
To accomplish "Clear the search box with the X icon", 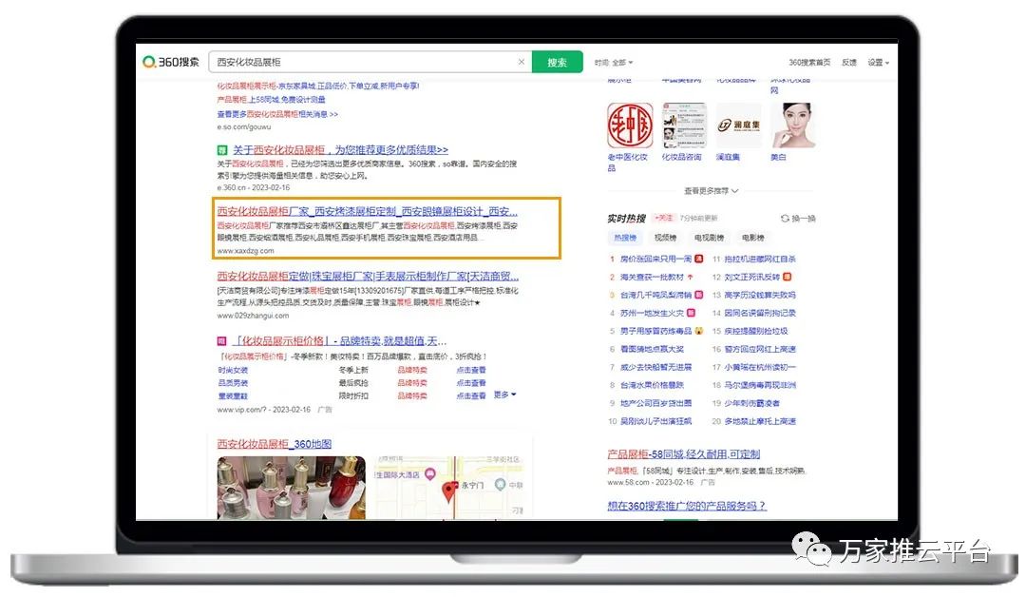I will pyautogui.click(x=521, y=63).
